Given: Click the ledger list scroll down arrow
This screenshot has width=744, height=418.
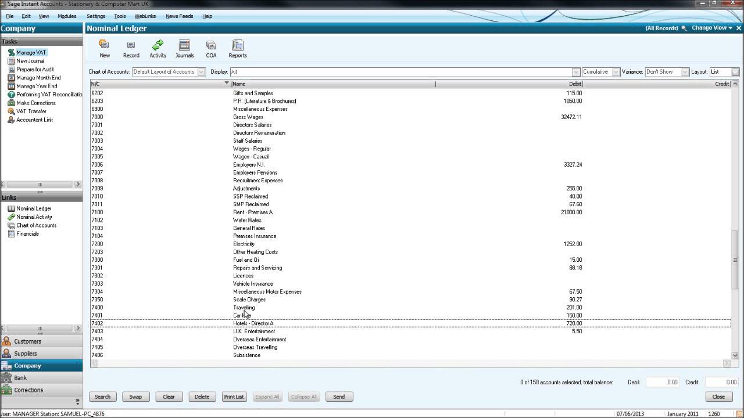Looking at the screenshot, I should [x=735, y=355].
